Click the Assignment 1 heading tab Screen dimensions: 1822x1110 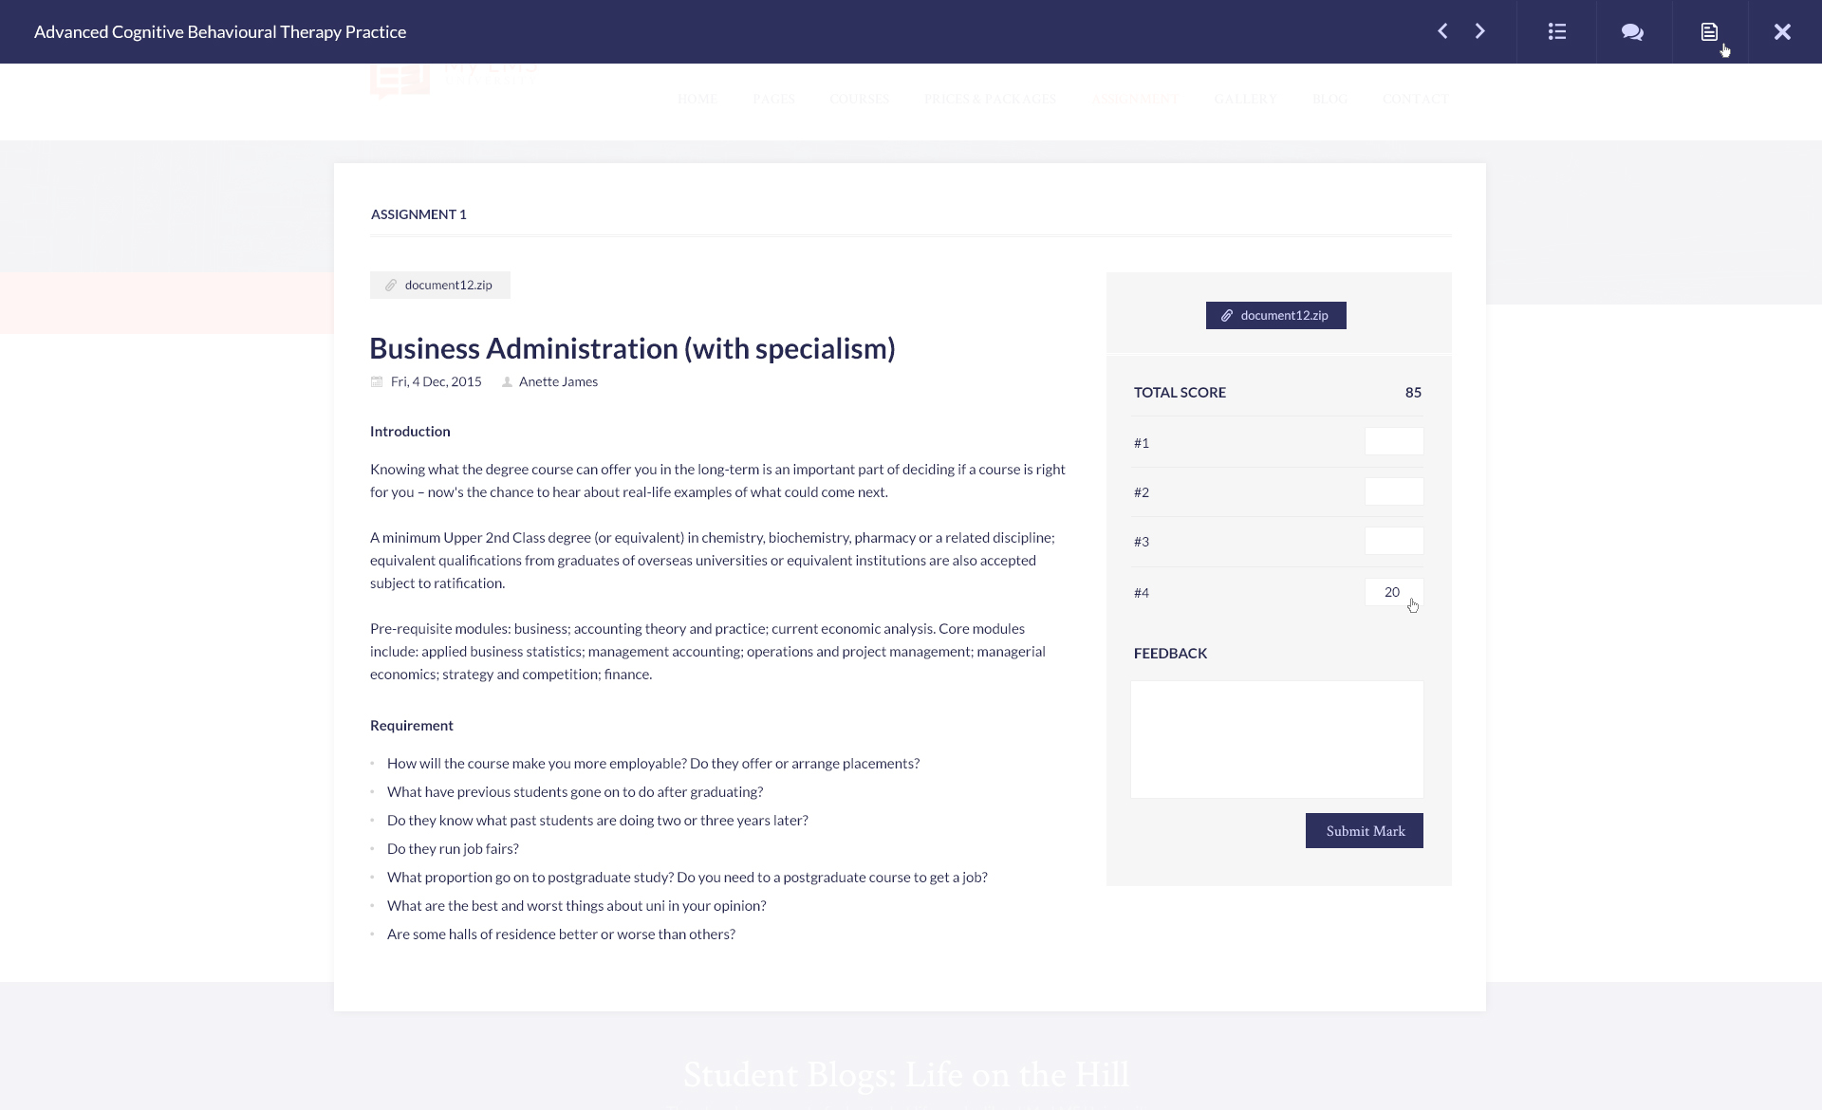pyautogui.click(x=418, y=214)
